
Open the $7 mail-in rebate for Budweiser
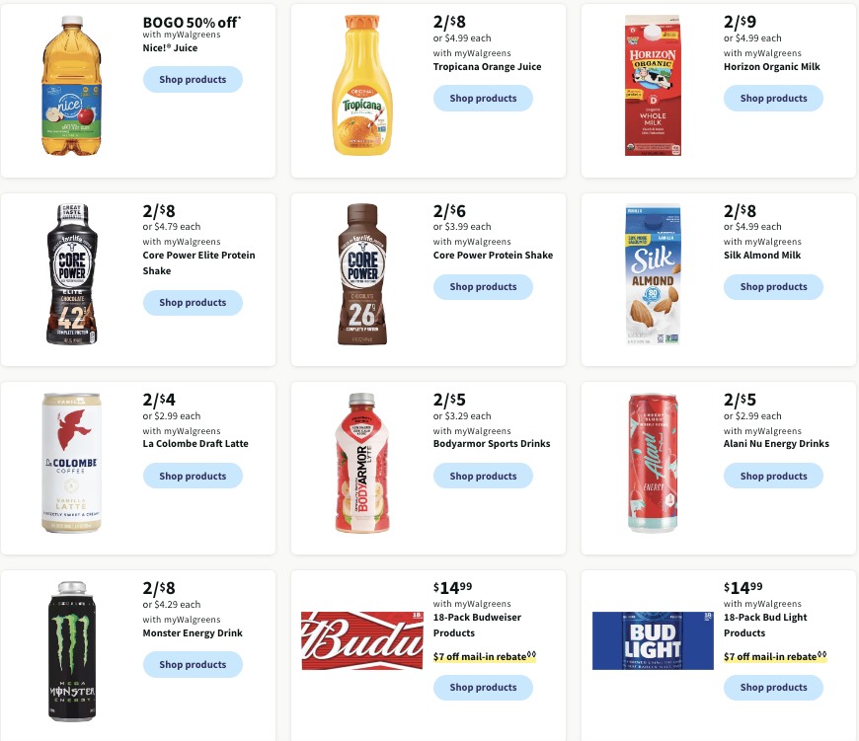[483, 655]
